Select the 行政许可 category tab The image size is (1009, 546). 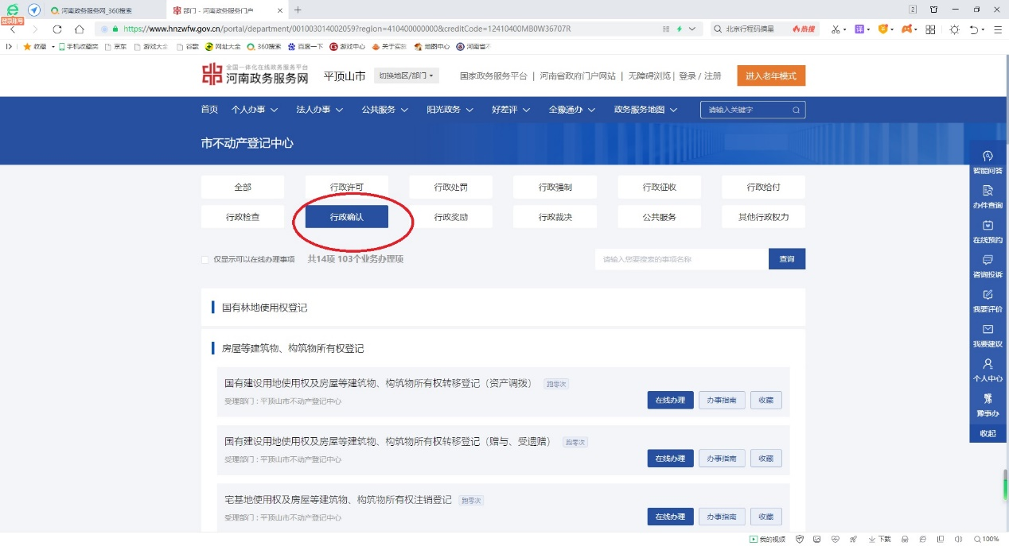tap(347, 188)
